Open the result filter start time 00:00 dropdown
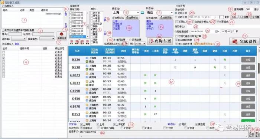Image resolution: width=260 pixels, height=139 pixels. [x=123, y=44]
